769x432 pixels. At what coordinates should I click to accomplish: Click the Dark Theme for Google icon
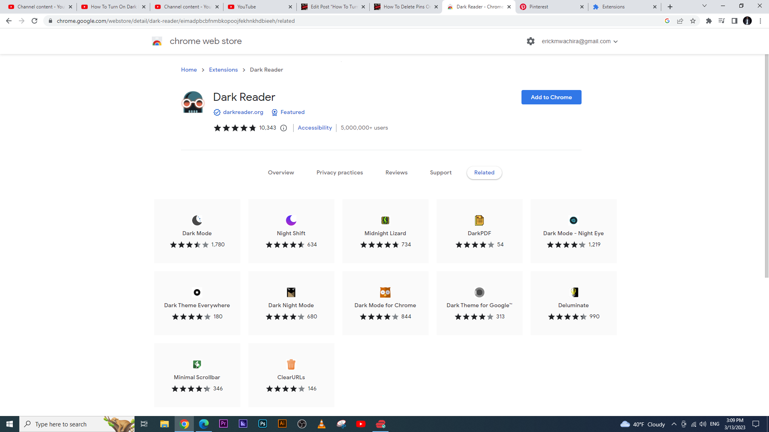tap(479, 292)
